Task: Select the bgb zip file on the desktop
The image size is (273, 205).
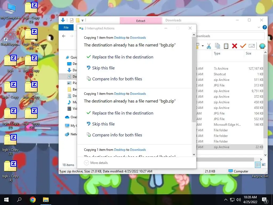Action: pos(10,64)
